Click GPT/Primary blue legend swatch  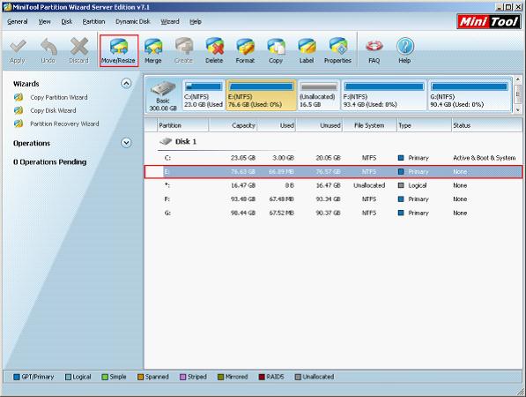point(17,377)
